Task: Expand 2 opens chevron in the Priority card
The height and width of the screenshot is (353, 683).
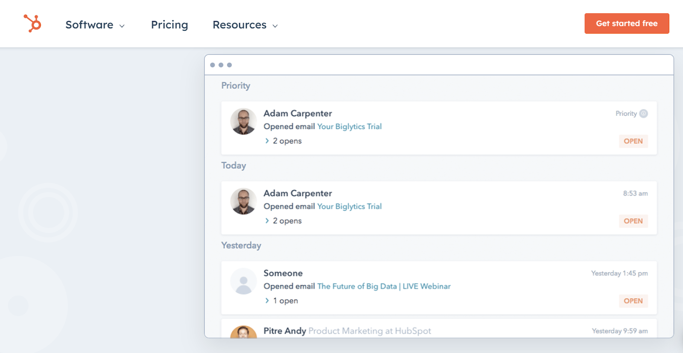Action: click(x=267, y=141)
